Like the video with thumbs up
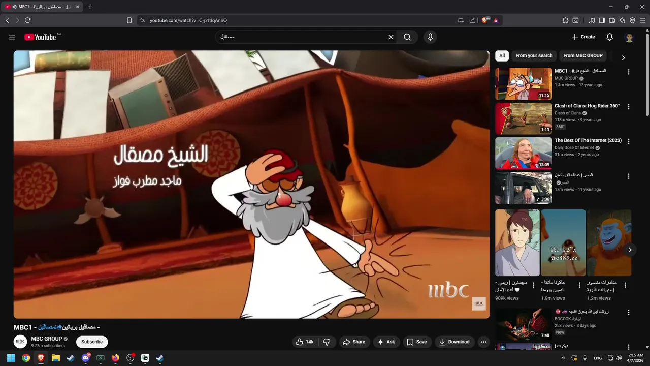This screenshot has width=650, height=366. [x=305, y=342]
